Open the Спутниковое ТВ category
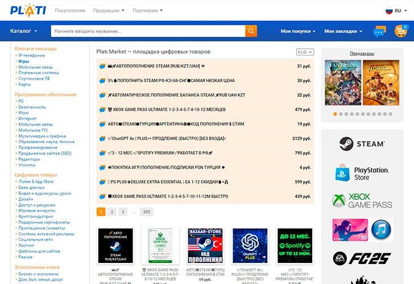 coord(34,78)
